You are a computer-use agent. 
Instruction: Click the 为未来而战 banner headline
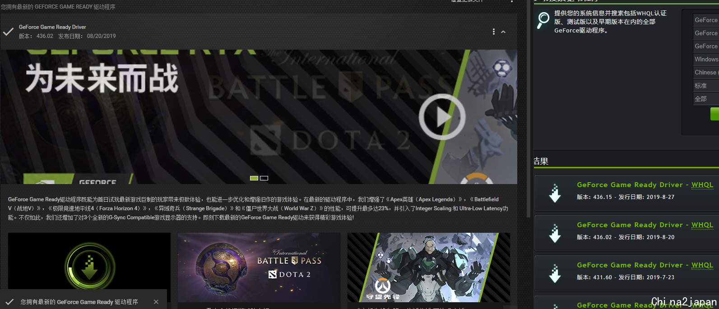coord(102,78)
